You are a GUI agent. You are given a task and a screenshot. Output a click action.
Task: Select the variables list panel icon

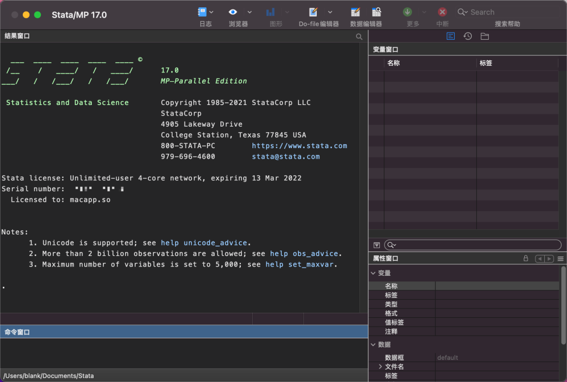pos(451,36)
